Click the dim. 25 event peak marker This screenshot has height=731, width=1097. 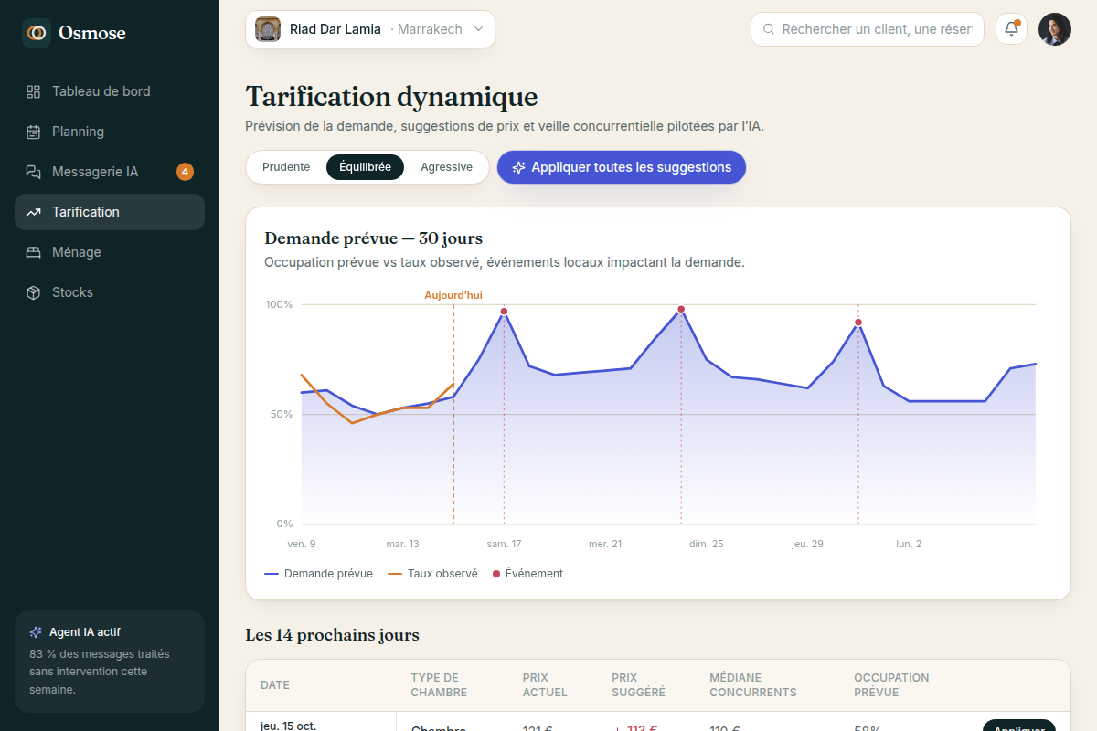681,309
